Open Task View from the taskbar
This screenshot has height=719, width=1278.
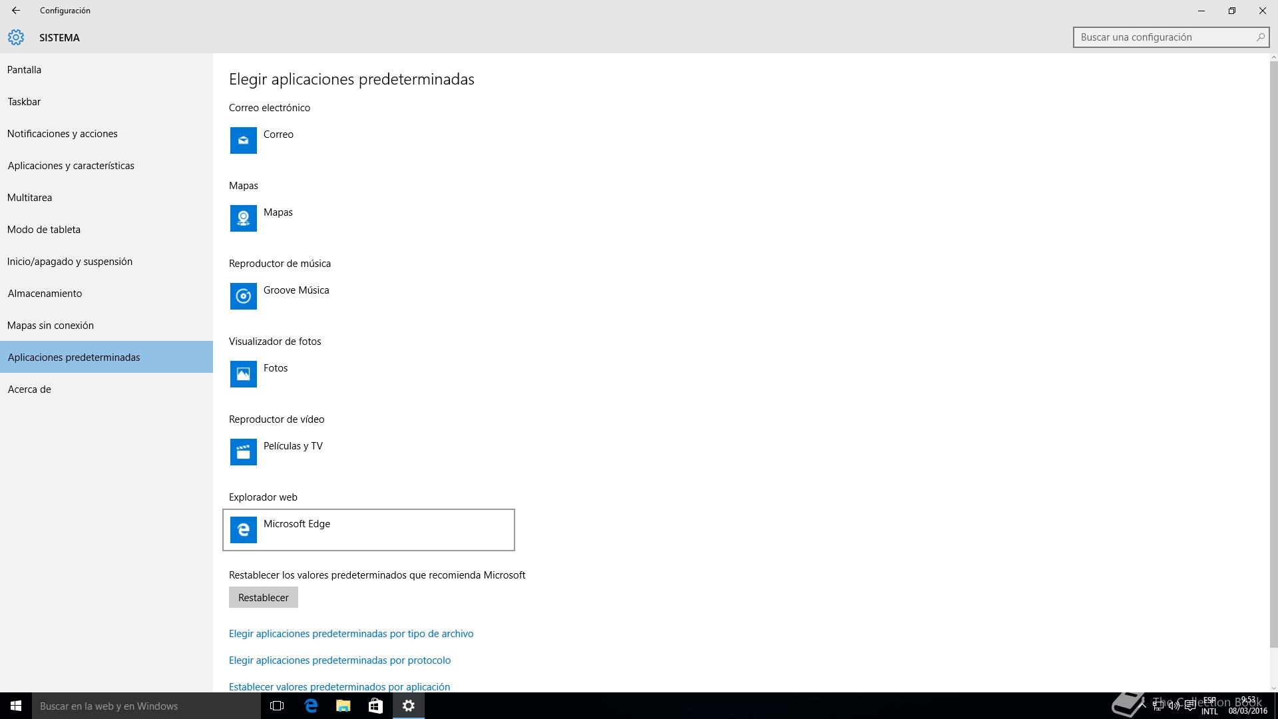277,706
